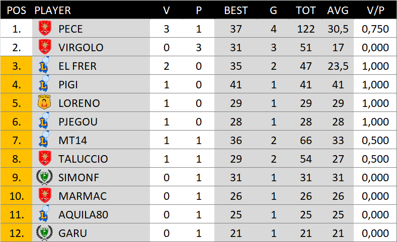Image resolution: width=397 pixels, height=242 pixels.
Task: Select the blue L badge beside EL FRER
Action: click(x=45, y=66)
